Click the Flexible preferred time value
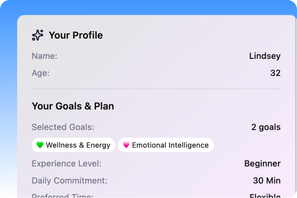The width and height of the screenshot is (297, 198). point(265,196)
